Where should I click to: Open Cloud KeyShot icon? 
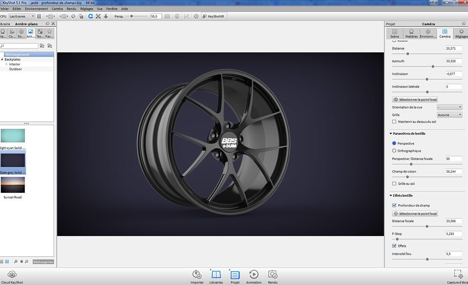tap(12, 274)
